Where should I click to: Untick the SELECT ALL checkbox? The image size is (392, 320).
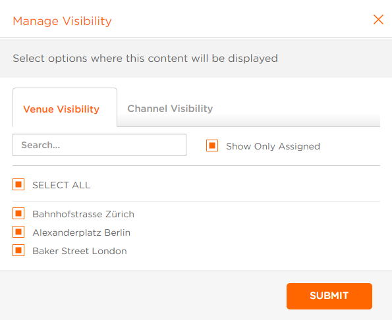18,184
